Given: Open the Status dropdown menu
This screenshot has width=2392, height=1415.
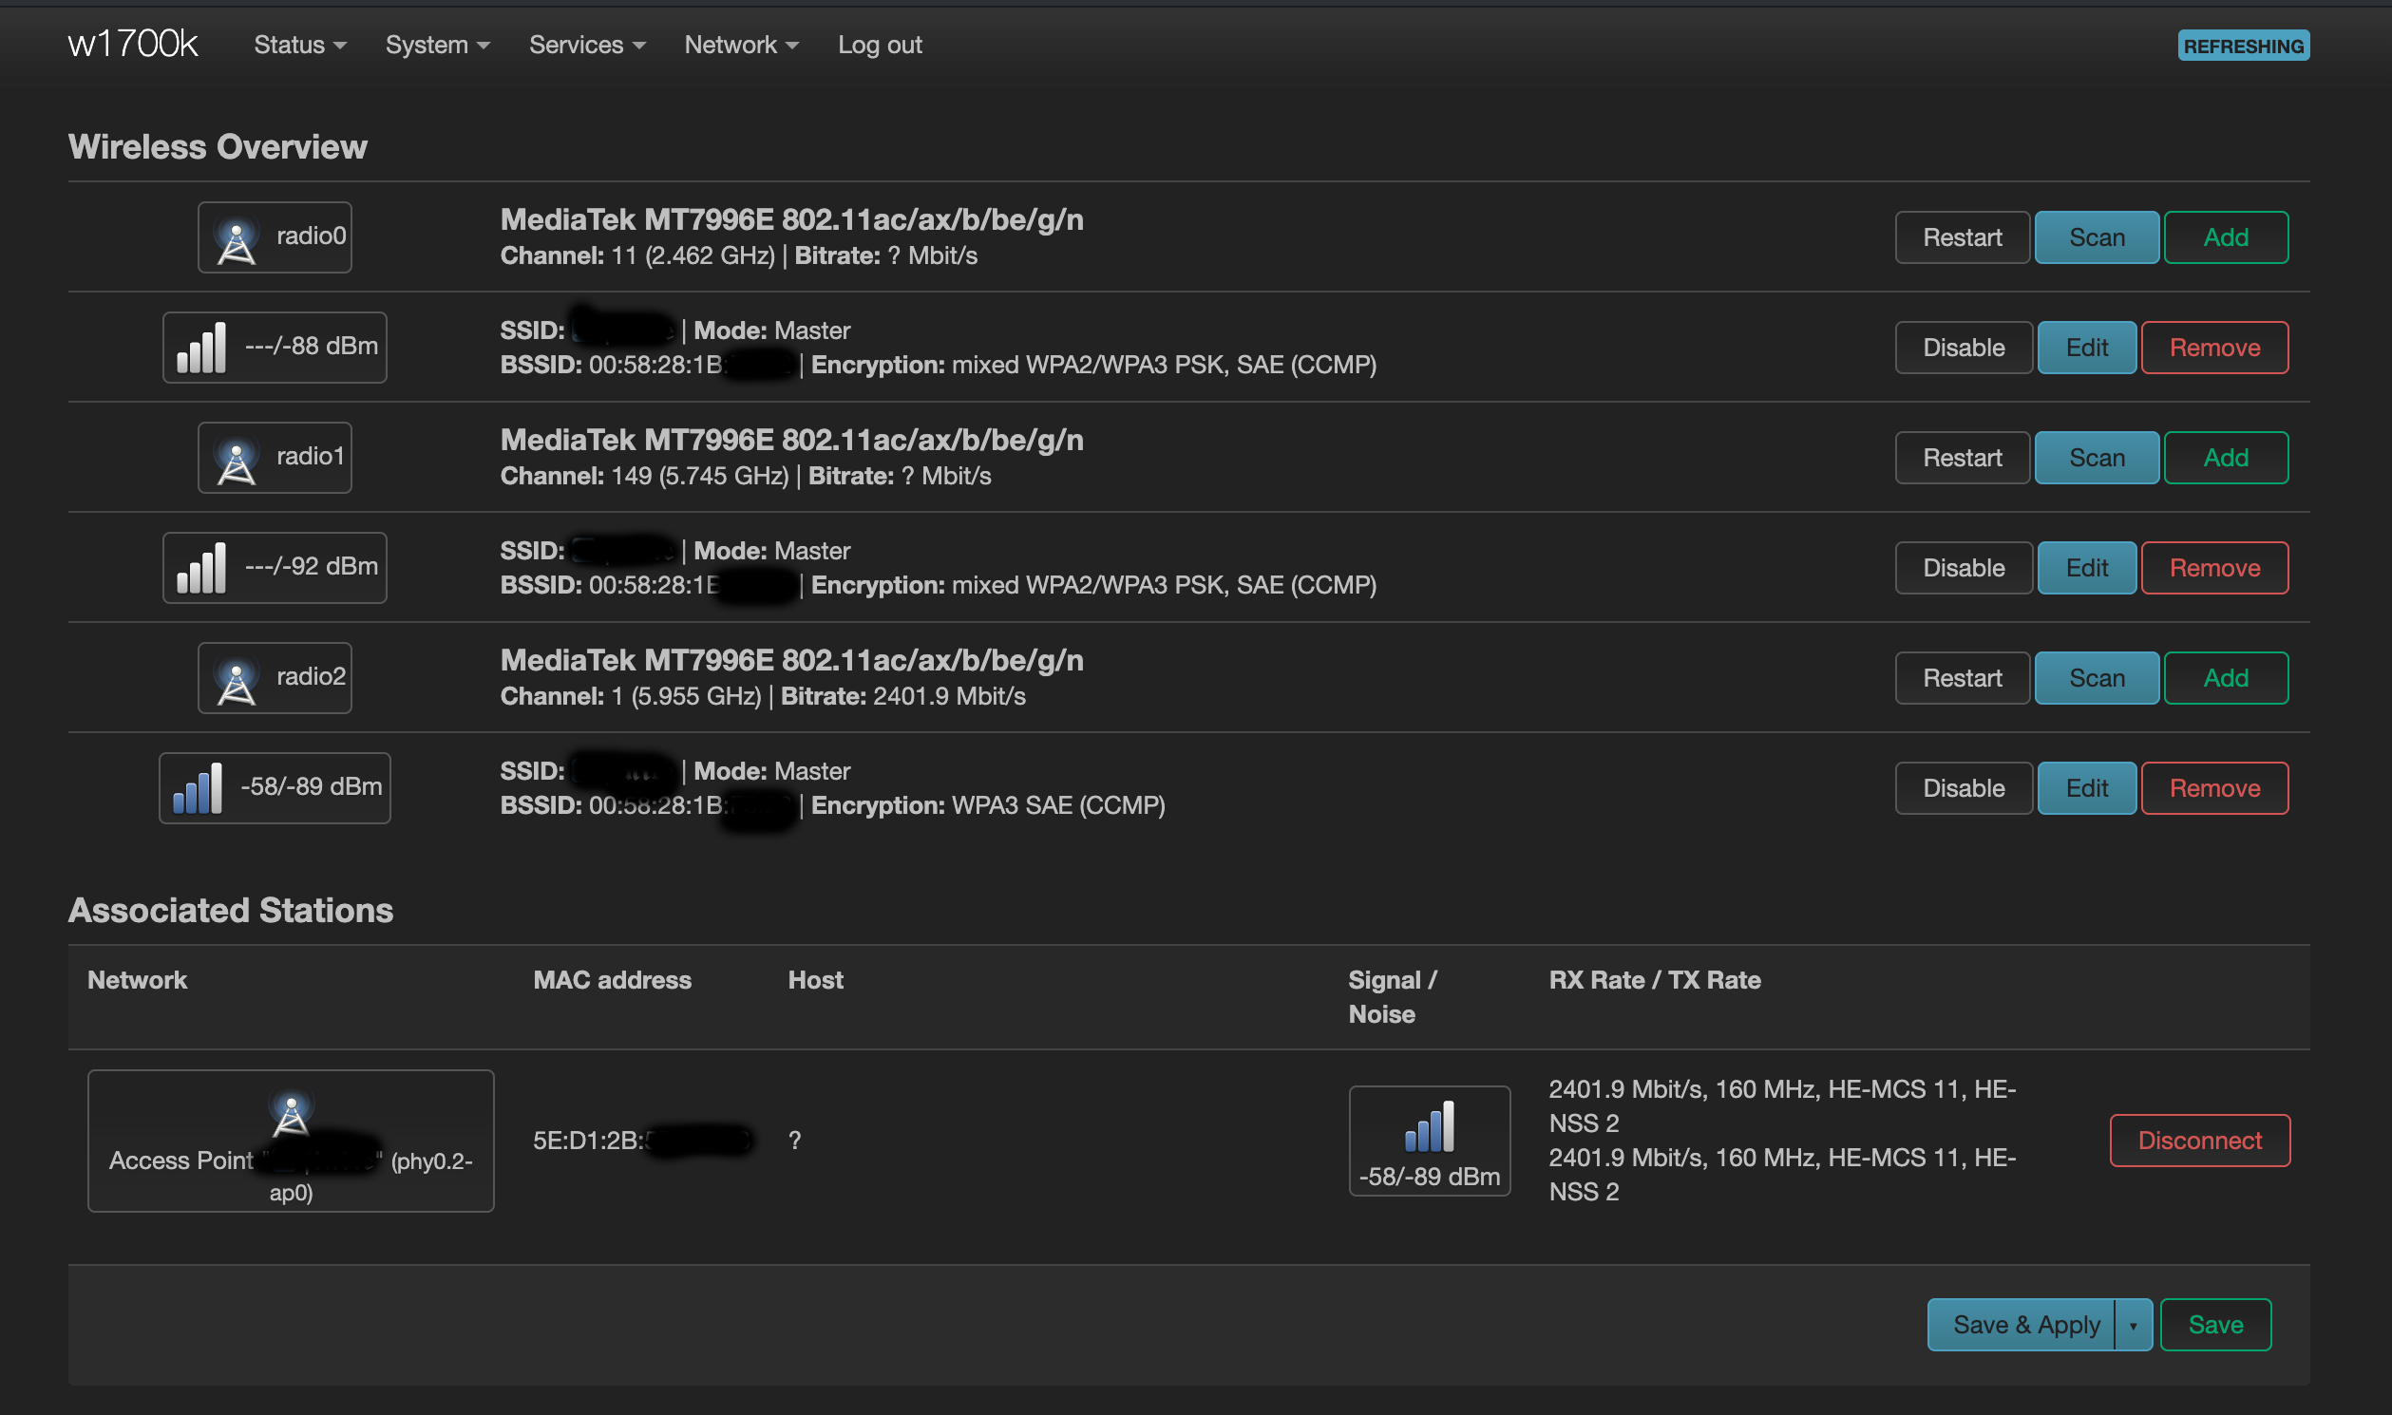Looking at the screenshot, I should [x=299, y=45].
